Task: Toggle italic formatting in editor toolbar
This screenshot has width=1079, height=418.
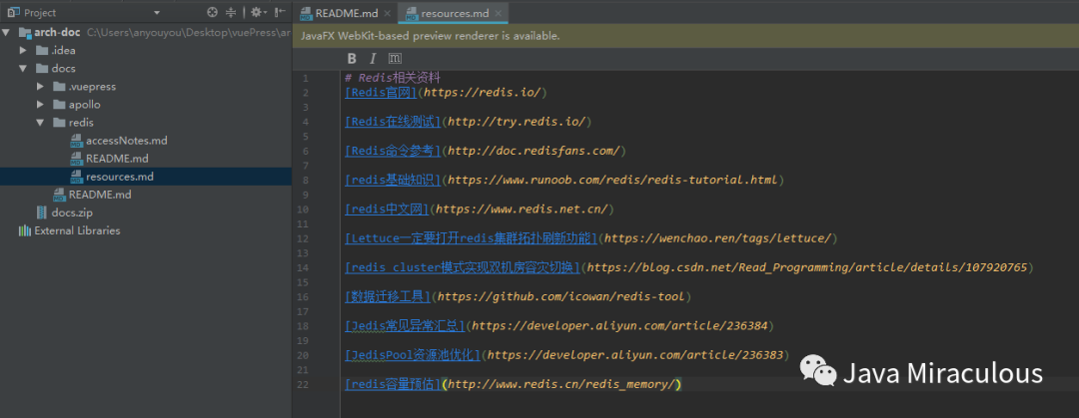Action: tap(373, 59)
